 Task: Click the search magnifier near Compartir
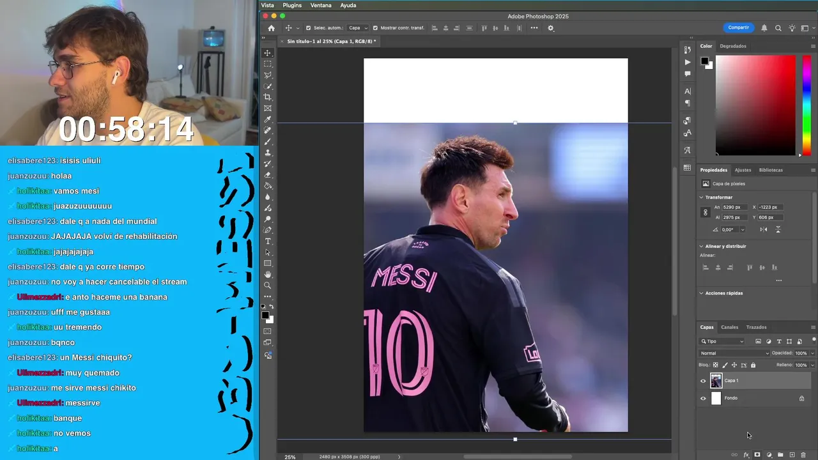click(778, 28)
